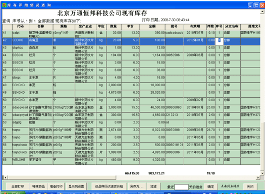266x195 pixels.
Task: Sort by the 单位 column header
Action: coord(101,26)
